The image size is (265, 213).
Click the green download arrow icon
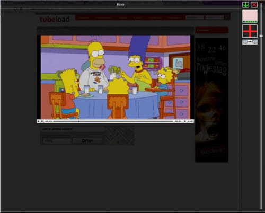click(x=245, y=5)
